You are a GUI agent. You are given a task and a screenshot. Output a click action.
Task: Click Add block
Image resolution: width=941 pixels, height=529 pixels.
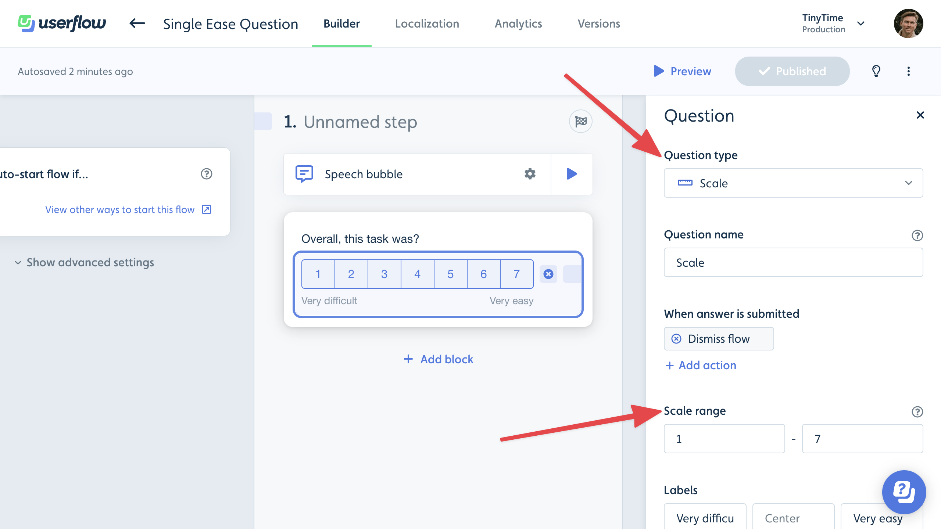point(438,359)
